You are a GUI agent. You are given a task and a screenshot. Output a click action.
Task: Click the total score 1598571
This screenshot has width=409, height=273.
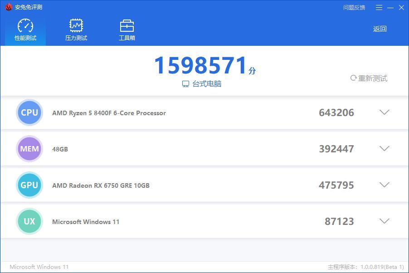(200, 65)
